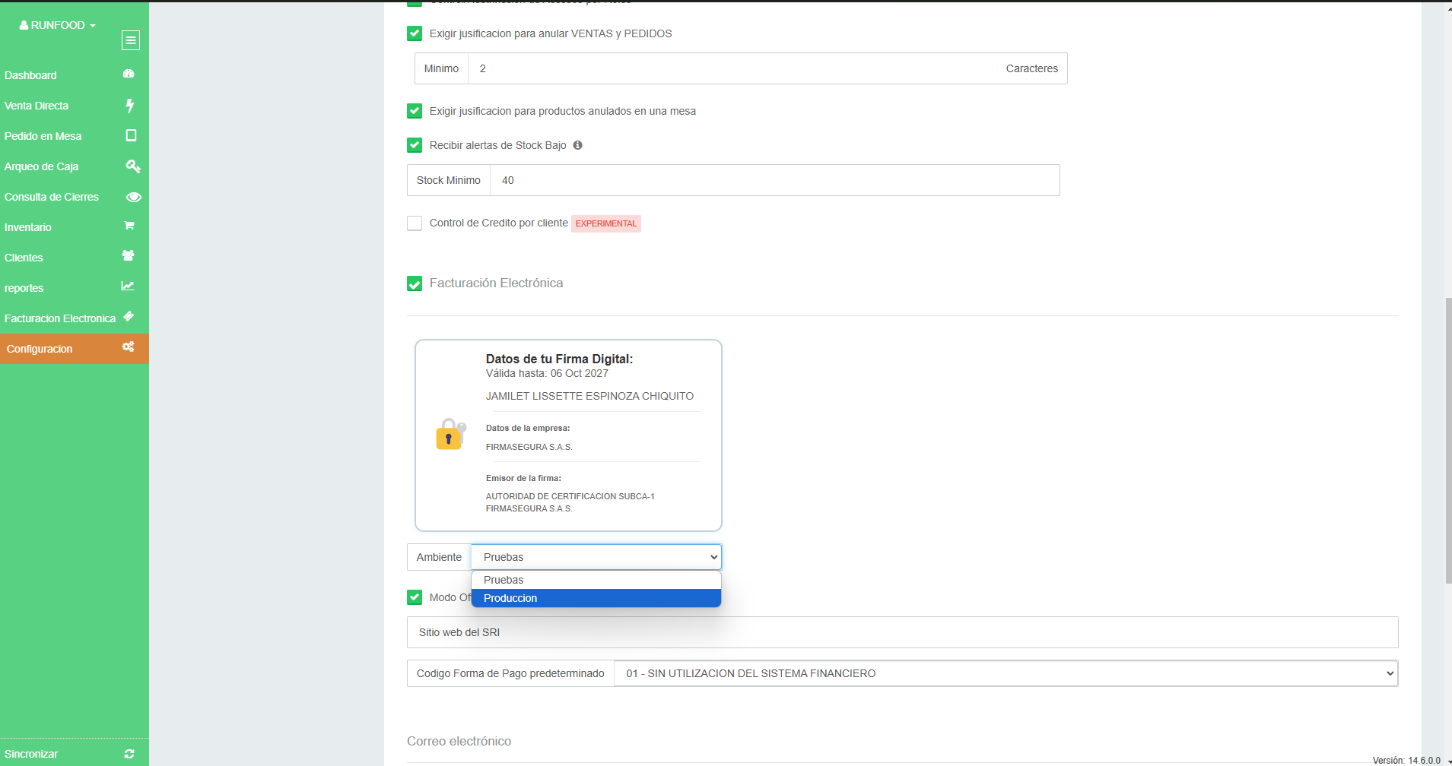Click the Sincronizar label at sidebar bottom
Viewport: 1452px width, 766px height.
coord(31,754)
